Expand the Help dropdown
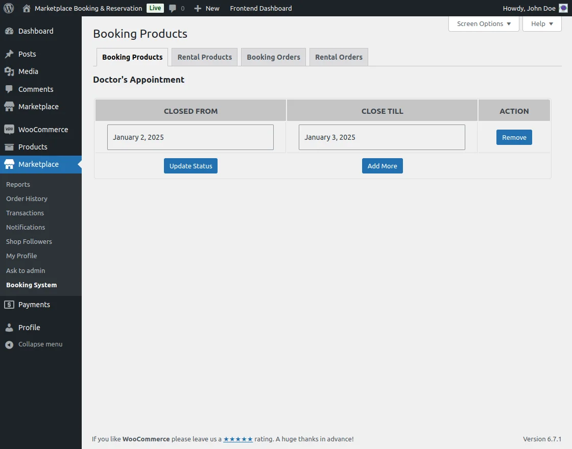Image resolution: width=572 pixels, height=449 pixels. [542, 23]
